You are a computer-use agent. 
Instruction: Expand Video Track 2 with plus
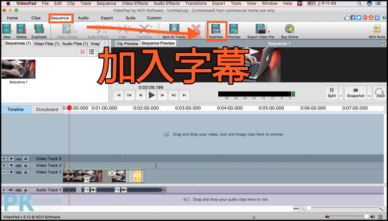(4, 165)
